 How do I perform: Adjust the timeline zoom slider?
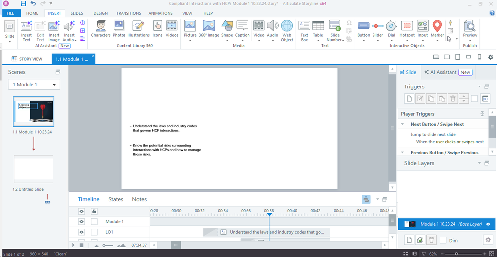[108, 245]
